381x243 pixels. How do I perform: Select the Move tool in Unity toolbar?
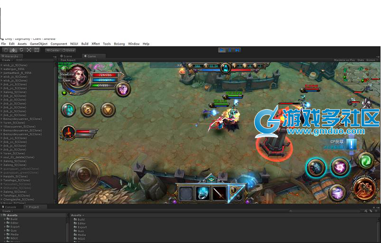coord(13,50)
